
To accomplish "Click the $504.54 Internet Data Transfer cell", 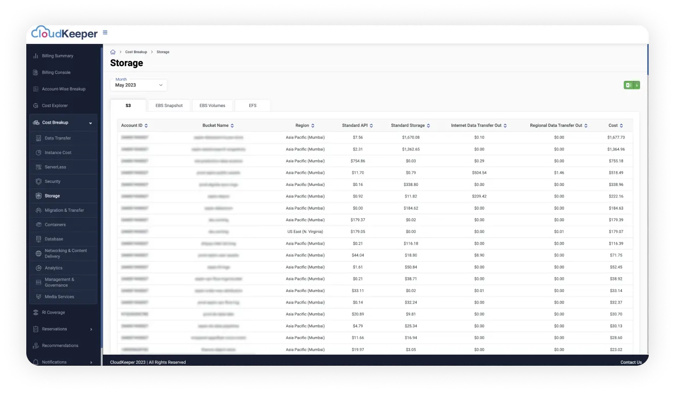I will (x=479, y=173).
